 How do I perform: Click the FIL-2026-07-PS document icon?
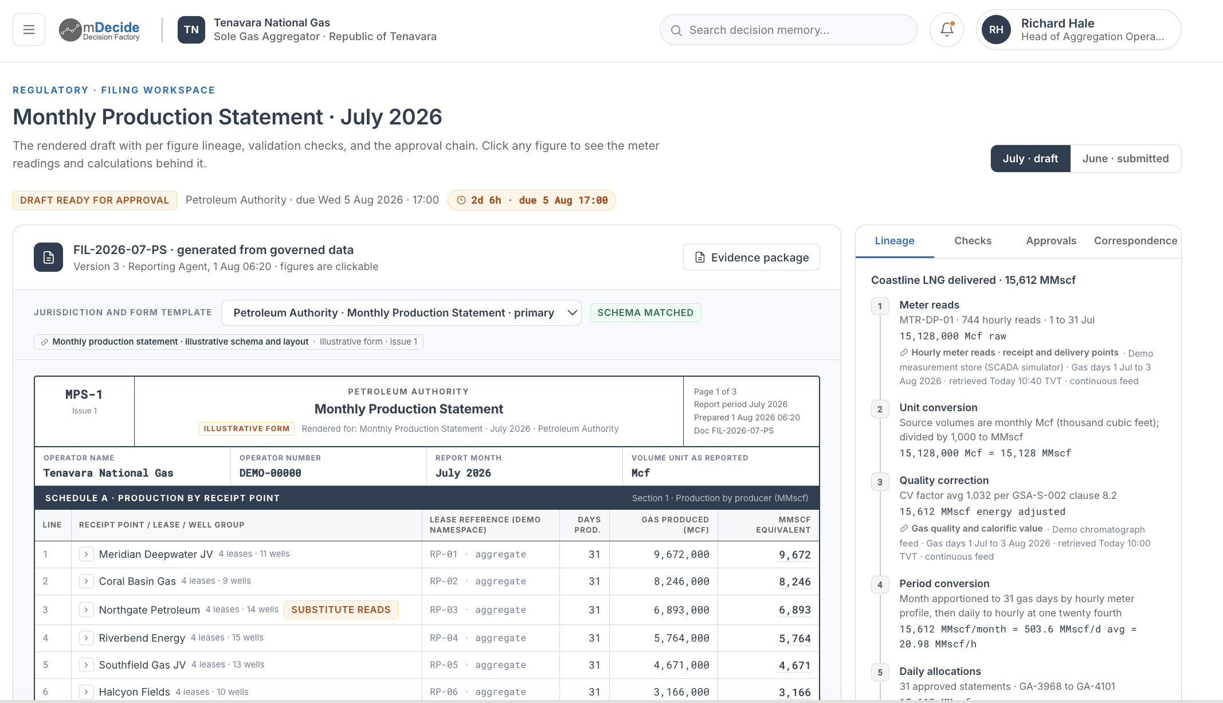(49, 257)
